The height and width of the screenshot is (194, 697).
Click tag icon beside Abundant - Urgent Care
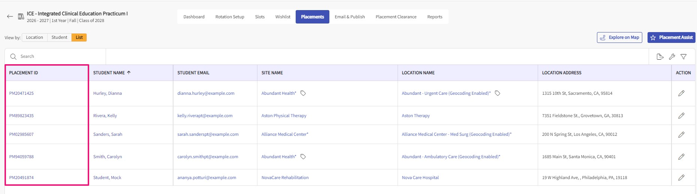pyautogui.click(x=498, y=93)
